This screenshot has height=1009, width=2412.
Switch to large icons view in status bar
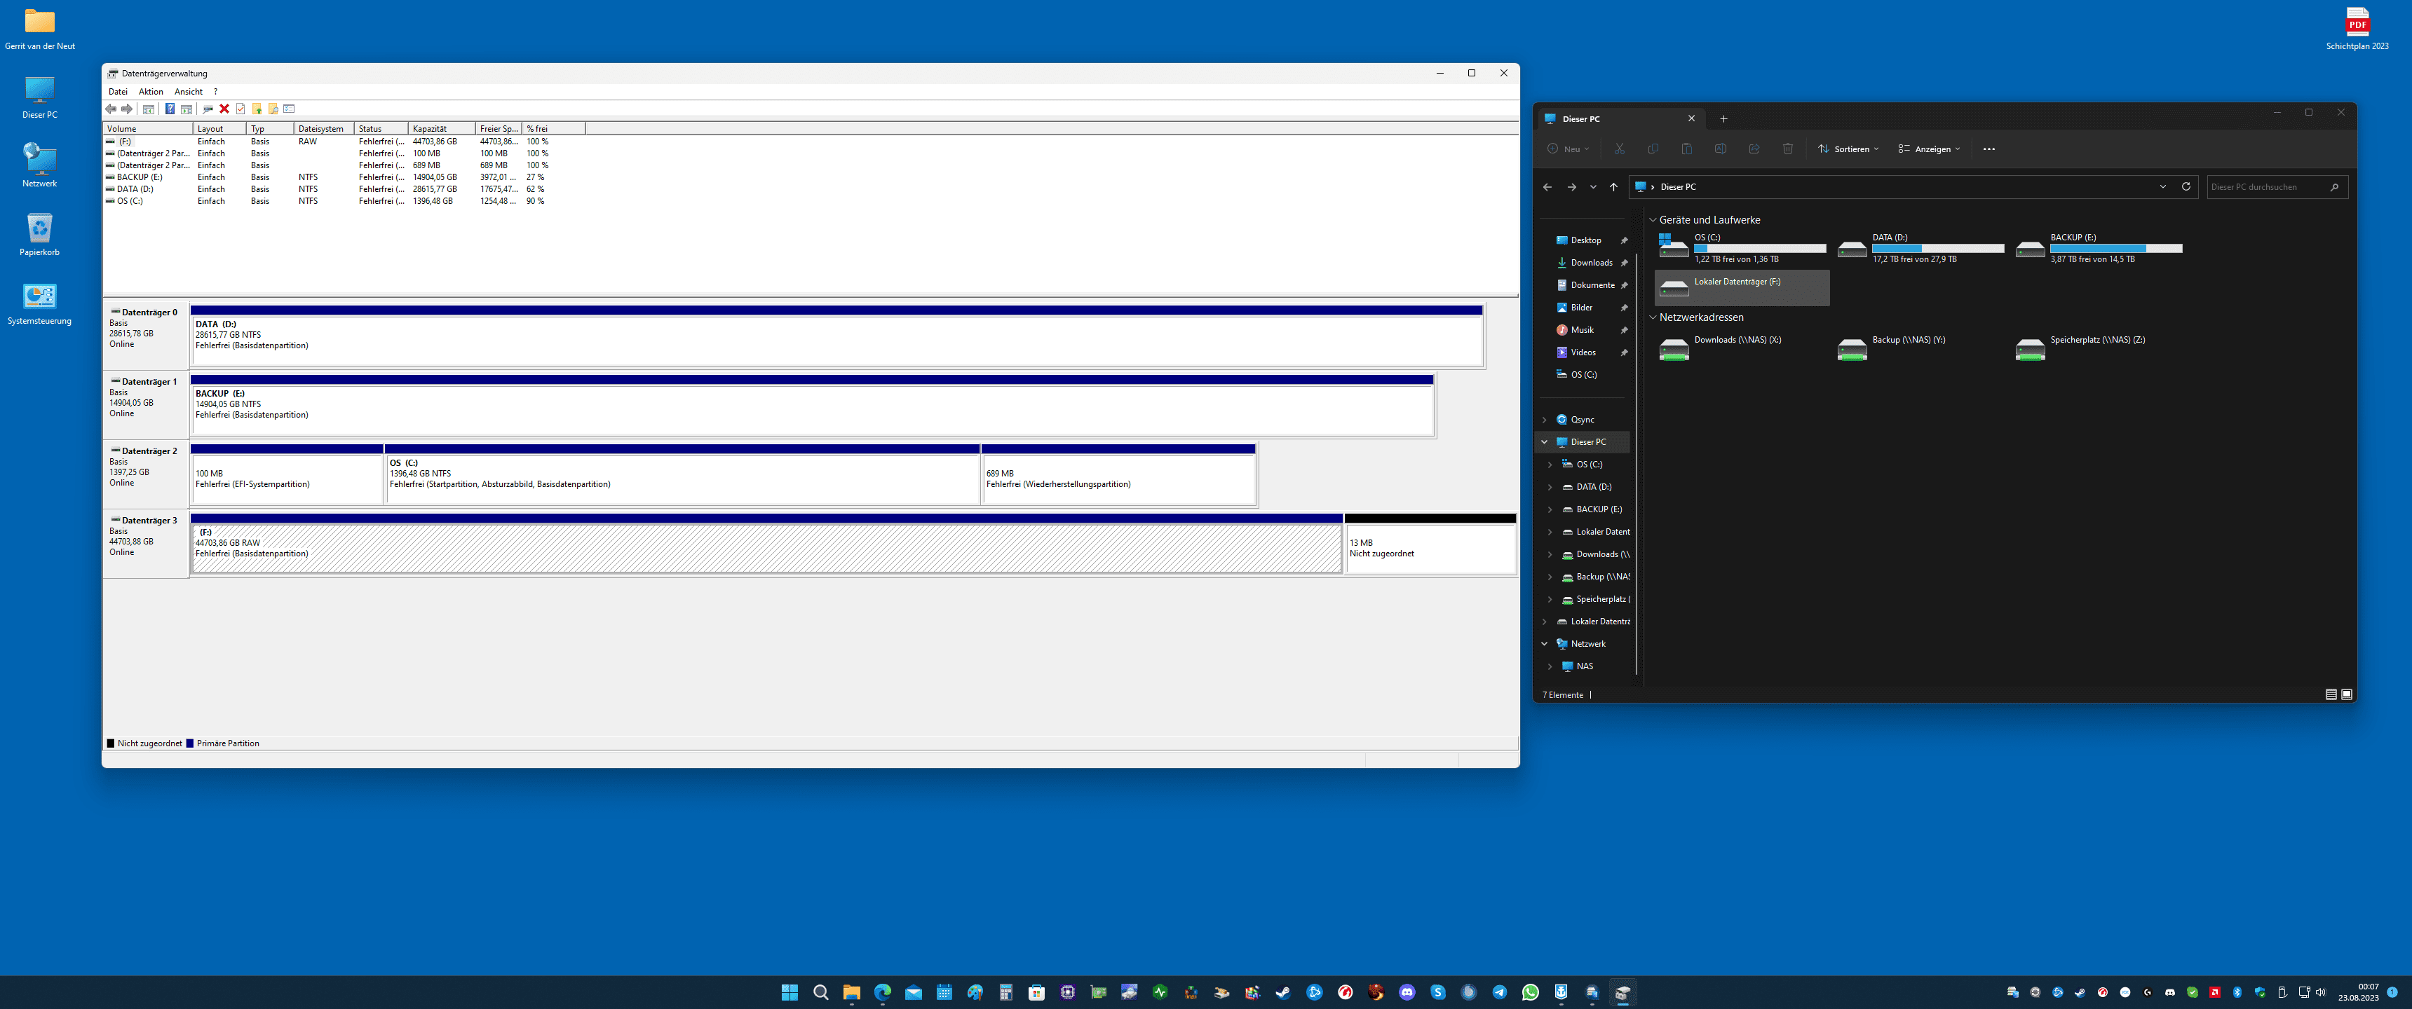pyautogui.click(x=2347, y=694)
